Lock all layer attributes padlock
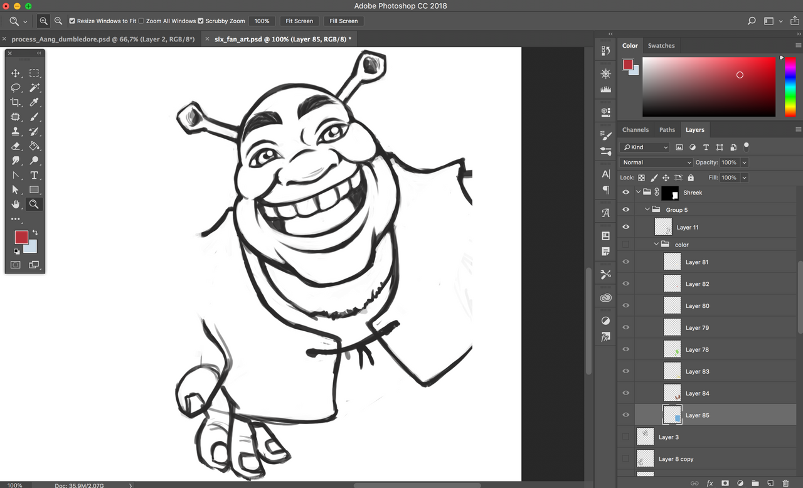 [x=691, y=178]
